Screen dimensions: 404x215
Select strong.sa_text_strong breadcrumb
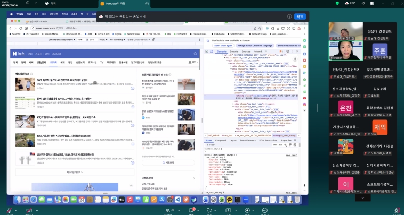pyautogui.click(x=285, y=135)
